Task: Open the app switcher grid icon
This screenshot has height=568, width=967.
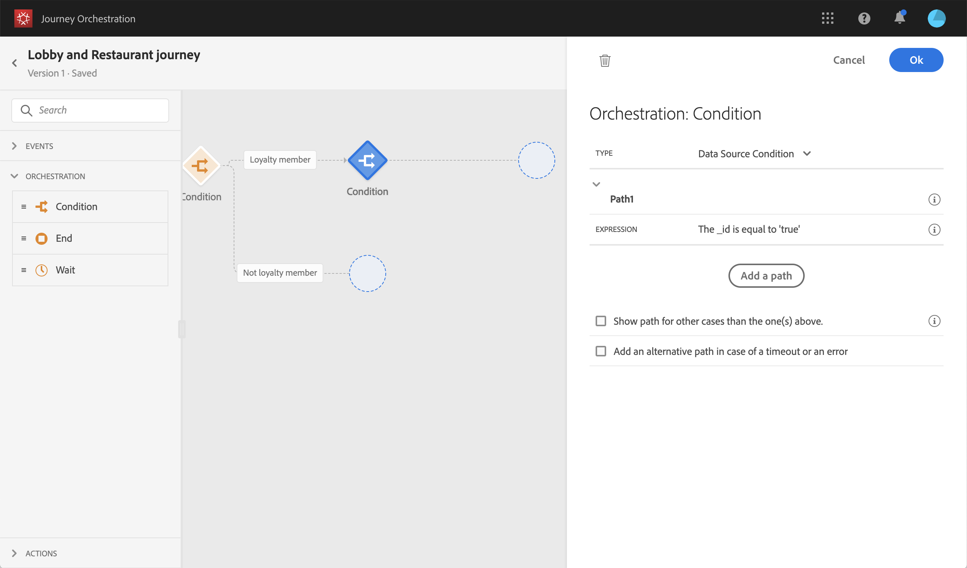Action: 827,18
